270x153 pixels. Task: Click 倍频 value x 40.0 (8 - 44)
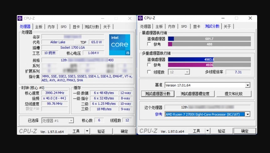(55, 98)
